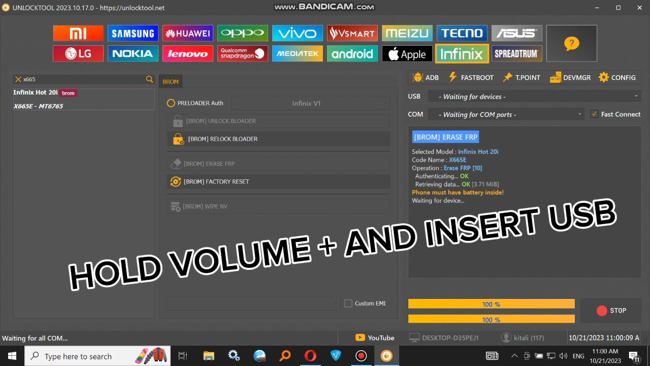Select the Lenovo brand logo
Screen dimensions: 650x366
pos(188,53)
